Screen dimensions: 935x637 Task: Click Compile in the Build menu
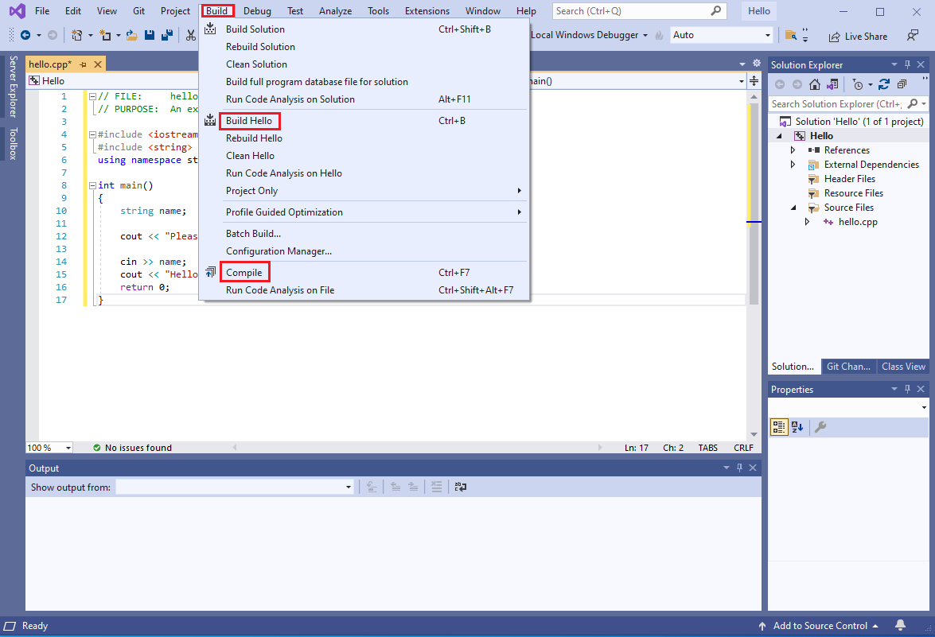[x=364, y=272]
